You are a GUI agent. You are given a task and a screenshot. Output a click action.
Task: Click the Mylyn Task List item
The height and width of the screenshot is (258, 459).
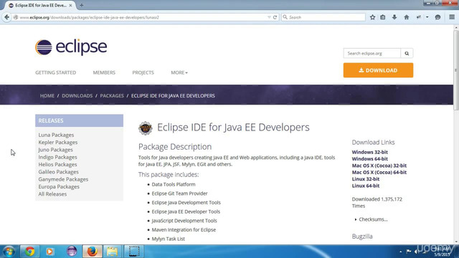click(x=168, y=239)
